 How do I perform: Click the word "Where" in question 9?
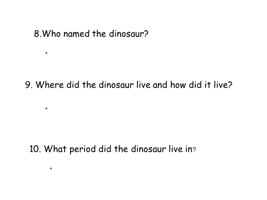(x=50, y=85)
